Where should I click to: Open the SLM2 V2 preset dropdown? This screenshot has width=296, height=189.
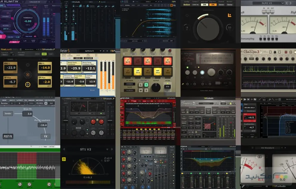point(283,3)
